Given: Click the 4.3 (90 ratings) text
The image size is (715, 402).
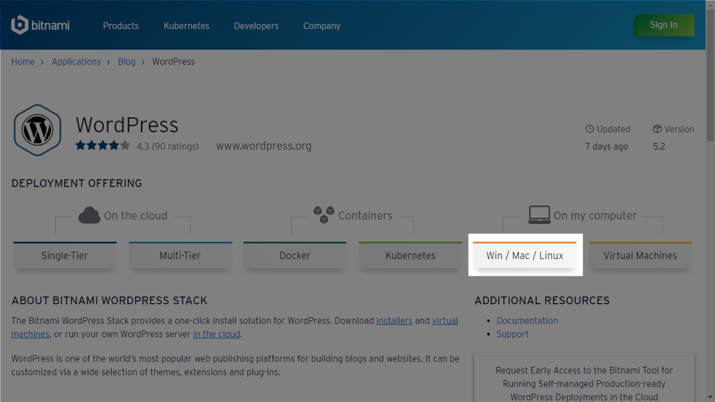Looking at the screenshot, I should coord(168,146).
